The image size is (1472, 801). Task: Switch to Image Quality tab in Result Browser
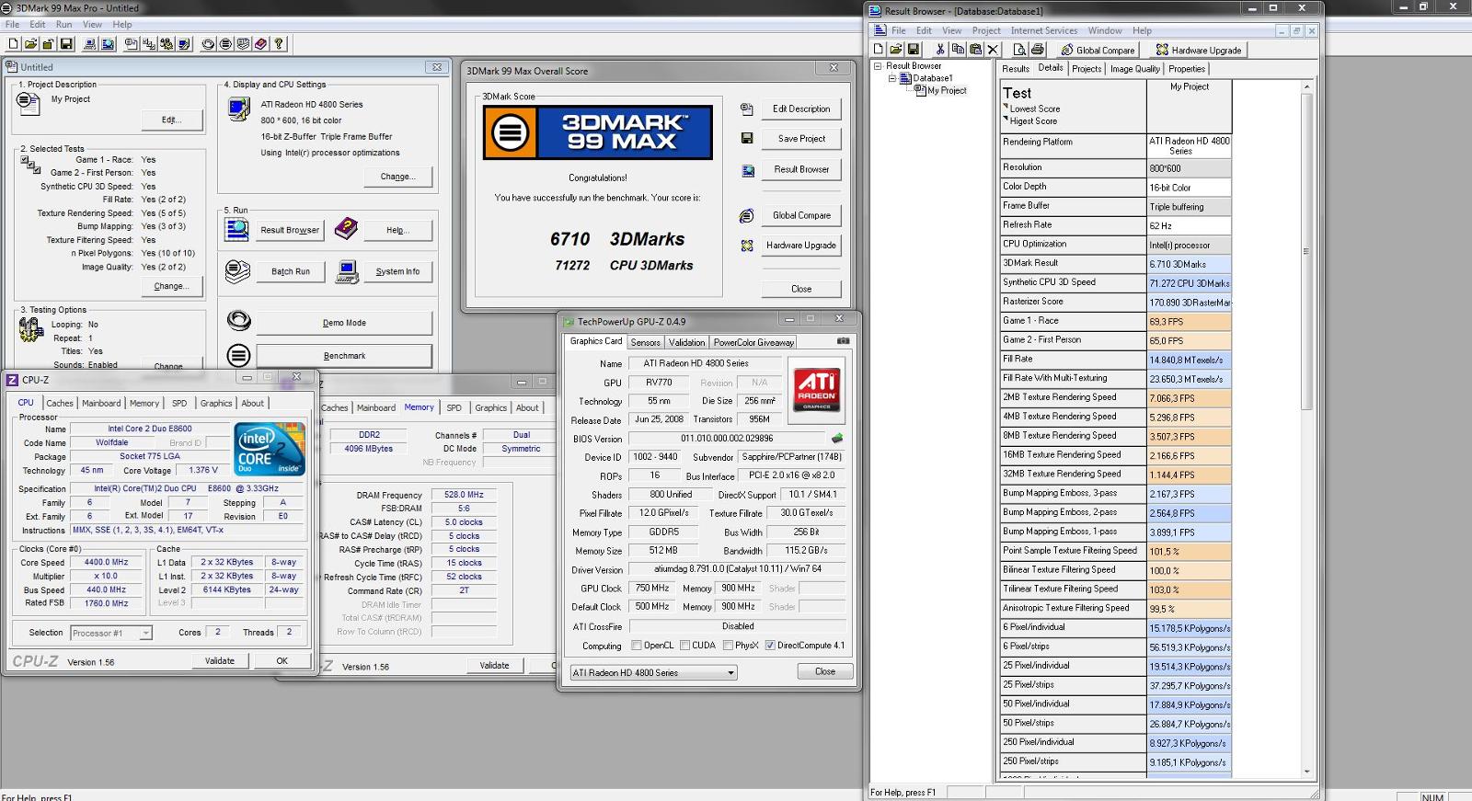click(1134, 69)
